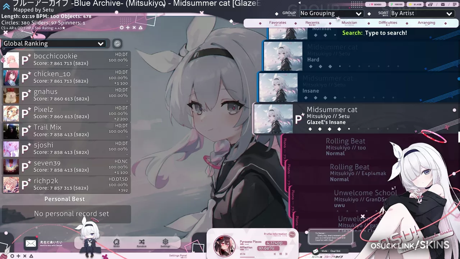Switch to the Favorates tab
460x259 pixels.
(x=278, y=23)
